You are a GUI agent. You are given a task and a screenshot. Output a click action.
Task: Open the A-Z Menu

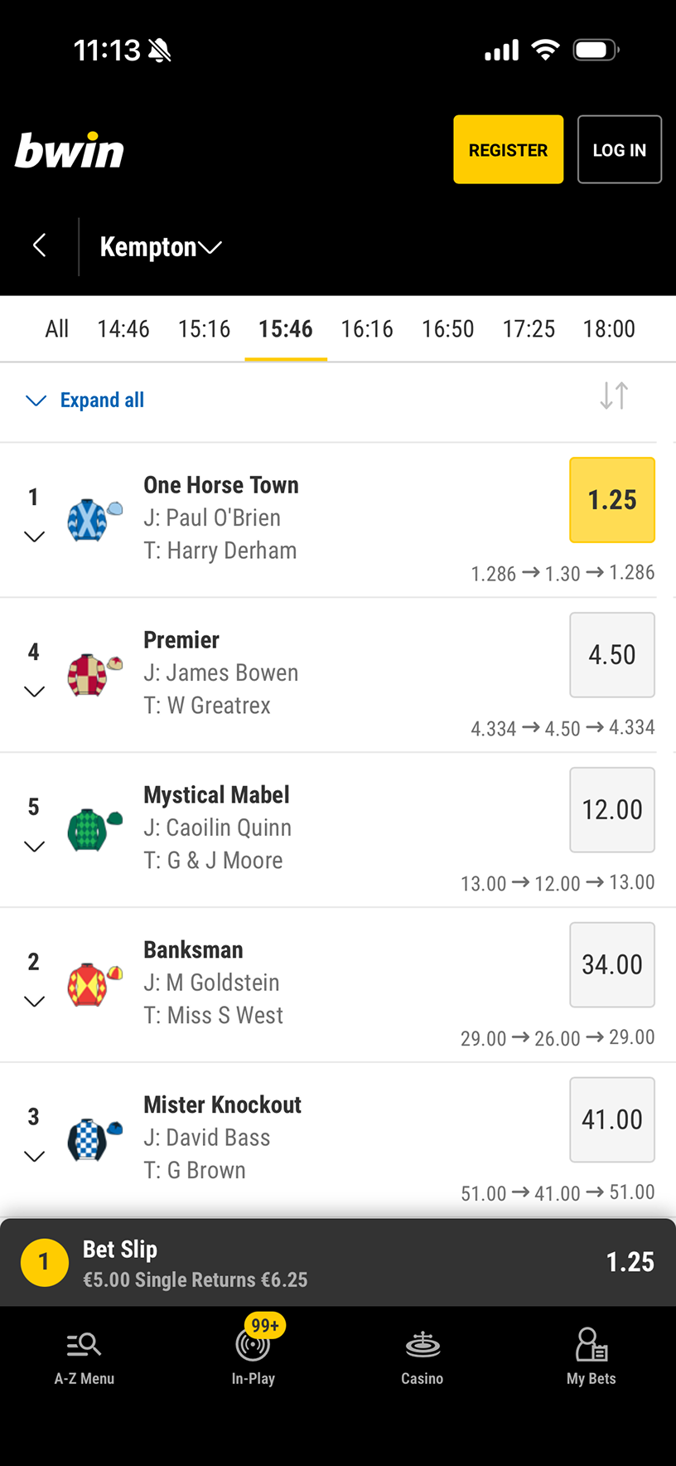[84, 1357]
